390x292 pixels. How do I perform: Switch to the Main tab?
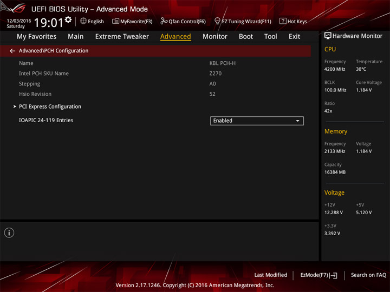(76, 37)
